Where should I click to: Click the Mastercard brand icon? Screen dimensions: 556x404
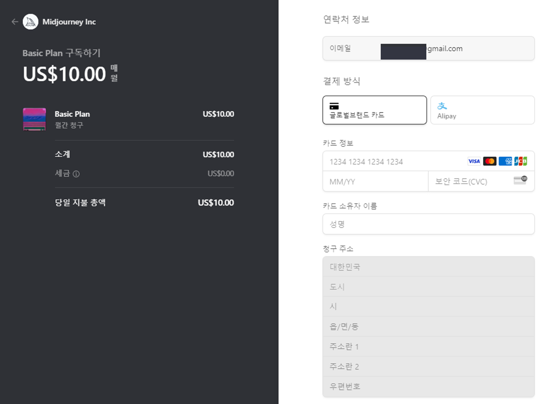(x=490, y=161)
